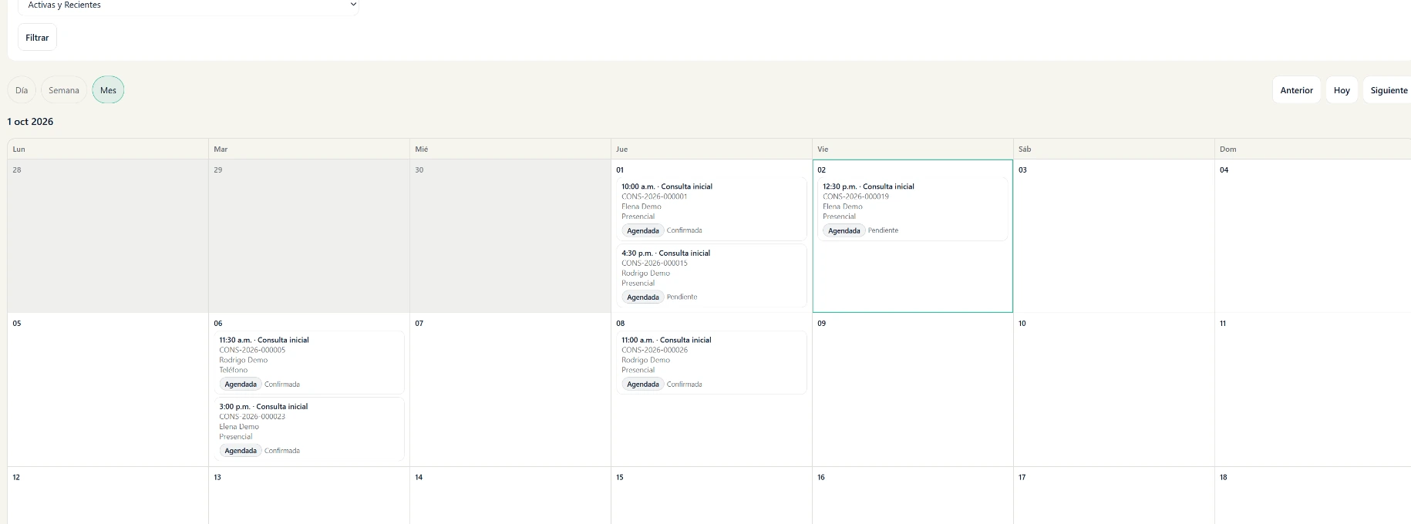This screenshot has width=1411, height=524.
Task: Click Agendada badge on 12:30 p.m. card
Action: pos(844,230)
